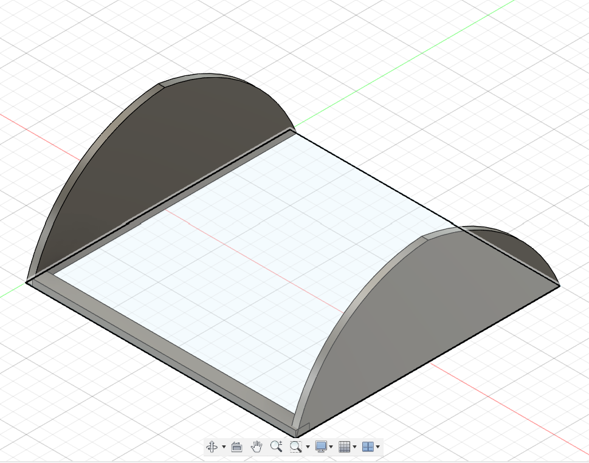Click the Look At icon
This screenshot has width=589, height=463.
237,447
